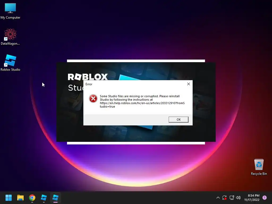Open Google Chrome from the taskbar
Viewport: 272px width, 204px height.
(x=32, y=198)
